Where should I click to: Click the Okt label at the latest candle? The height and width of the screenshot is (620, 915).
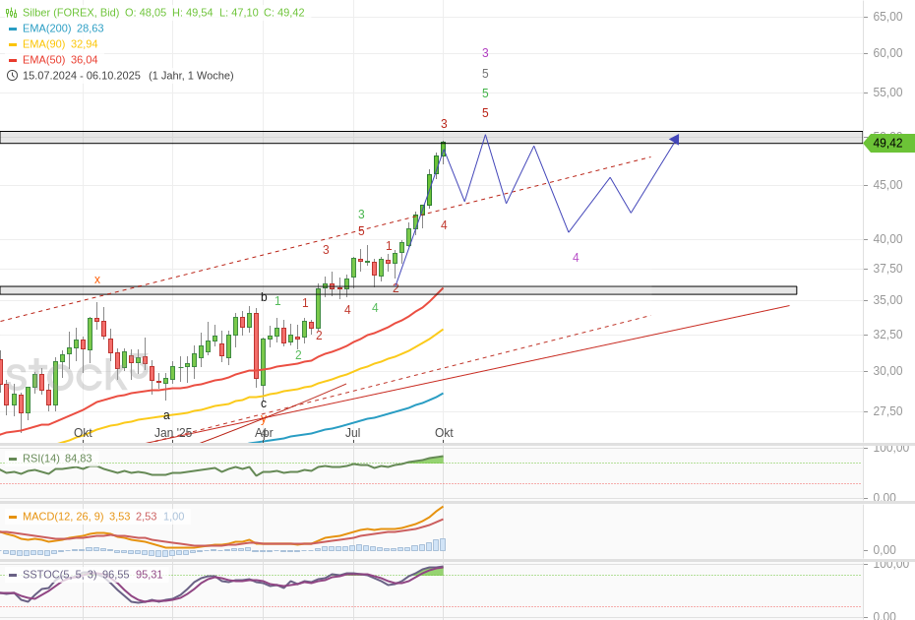(444, 433)
